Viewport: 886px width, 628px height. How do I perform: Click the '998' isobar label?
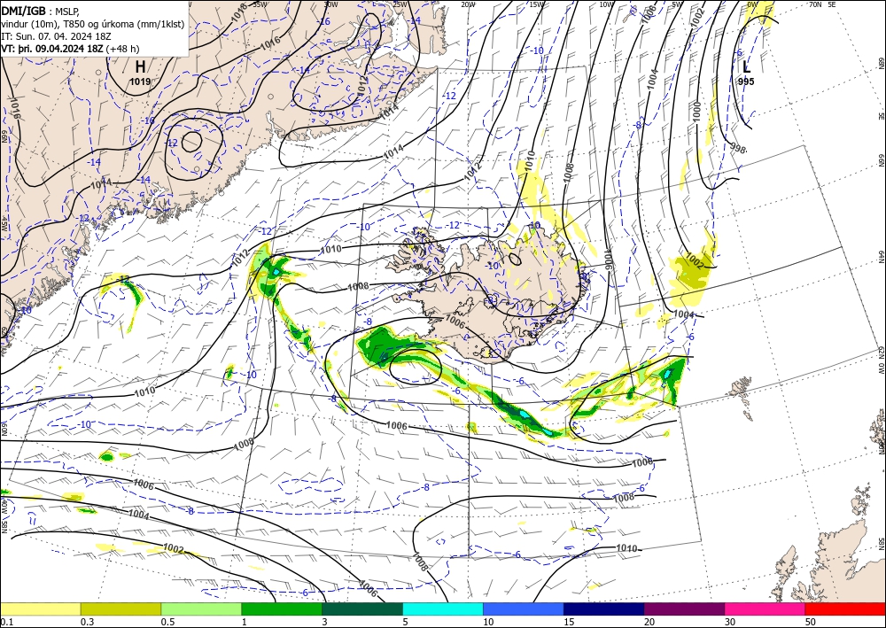point(737,149)
